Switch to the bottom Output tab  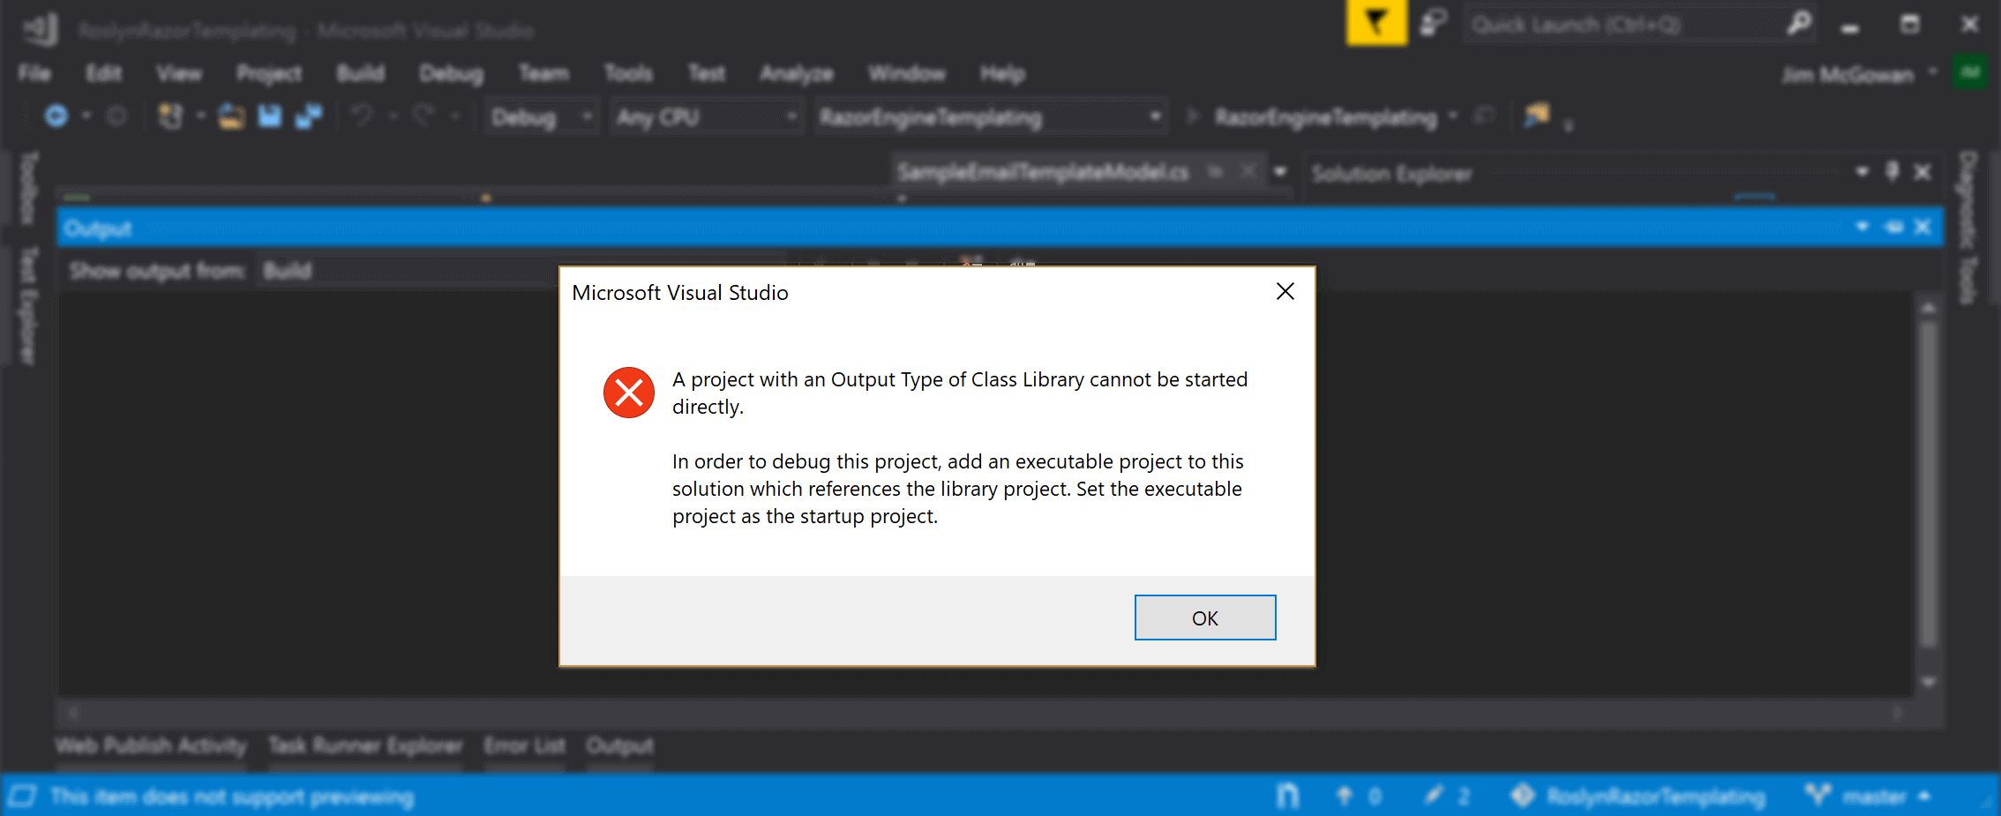click(x=620, y=746)
